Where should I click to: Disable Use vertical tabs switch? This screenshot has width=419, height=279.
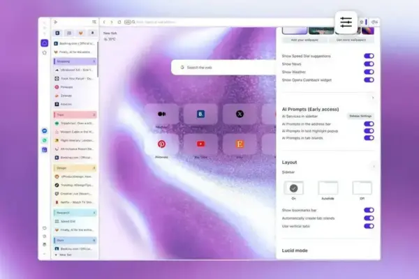click(x=369, y=226)
